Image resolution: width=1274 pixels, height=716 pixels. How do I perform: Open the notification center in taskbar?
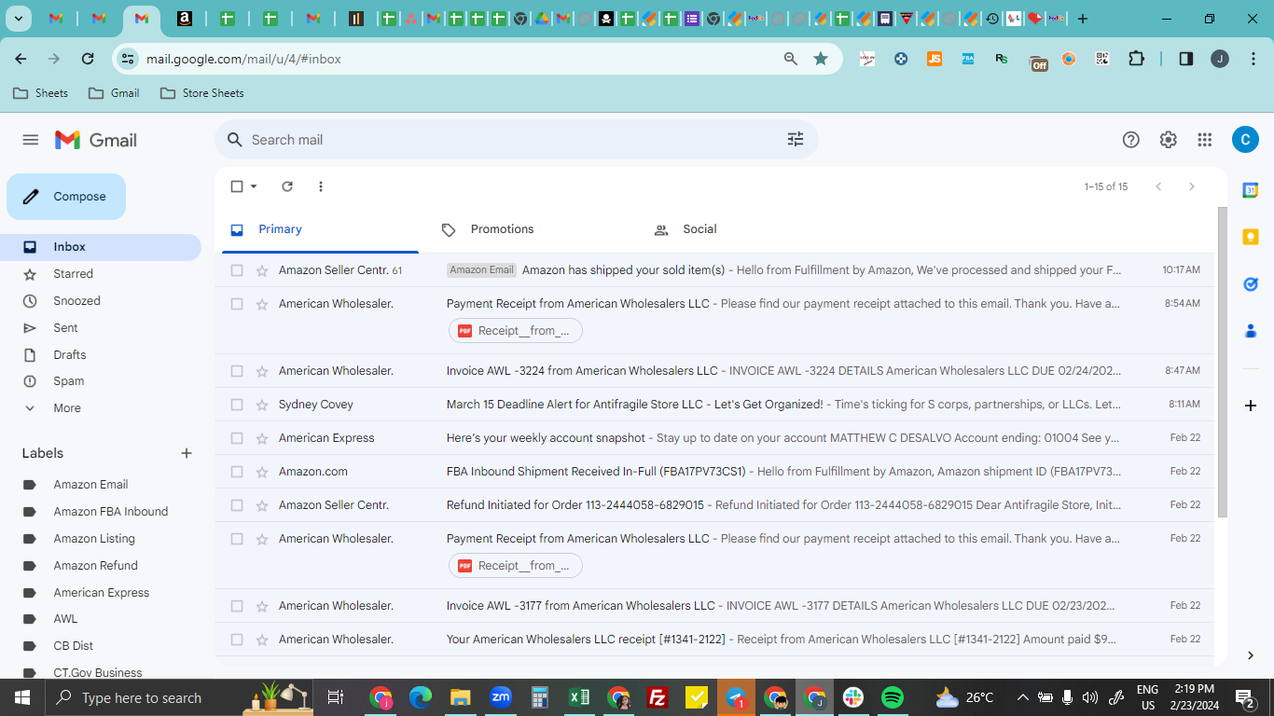[x=1245, y=697]
